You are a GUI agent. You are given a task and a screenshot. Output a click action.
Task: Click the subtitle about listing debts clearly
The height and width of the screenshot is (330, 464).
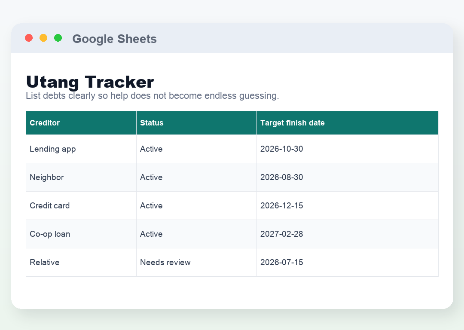point(153,95)
